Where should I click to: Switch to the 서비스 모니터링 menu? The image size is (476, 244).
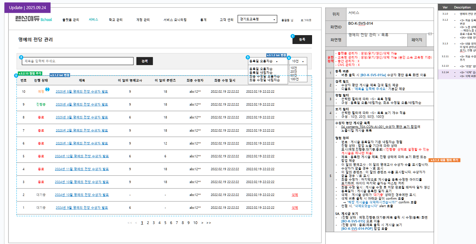point(175,20)
